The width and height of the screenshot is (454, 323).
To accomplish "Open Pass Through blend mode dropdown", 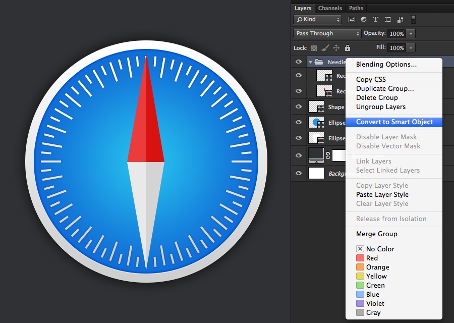I will point(327,34).
